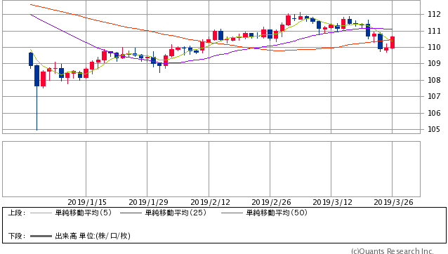Click the 107 price axis label
The width and height of the screenshot is (448, 254).
(x=434, y=96)
